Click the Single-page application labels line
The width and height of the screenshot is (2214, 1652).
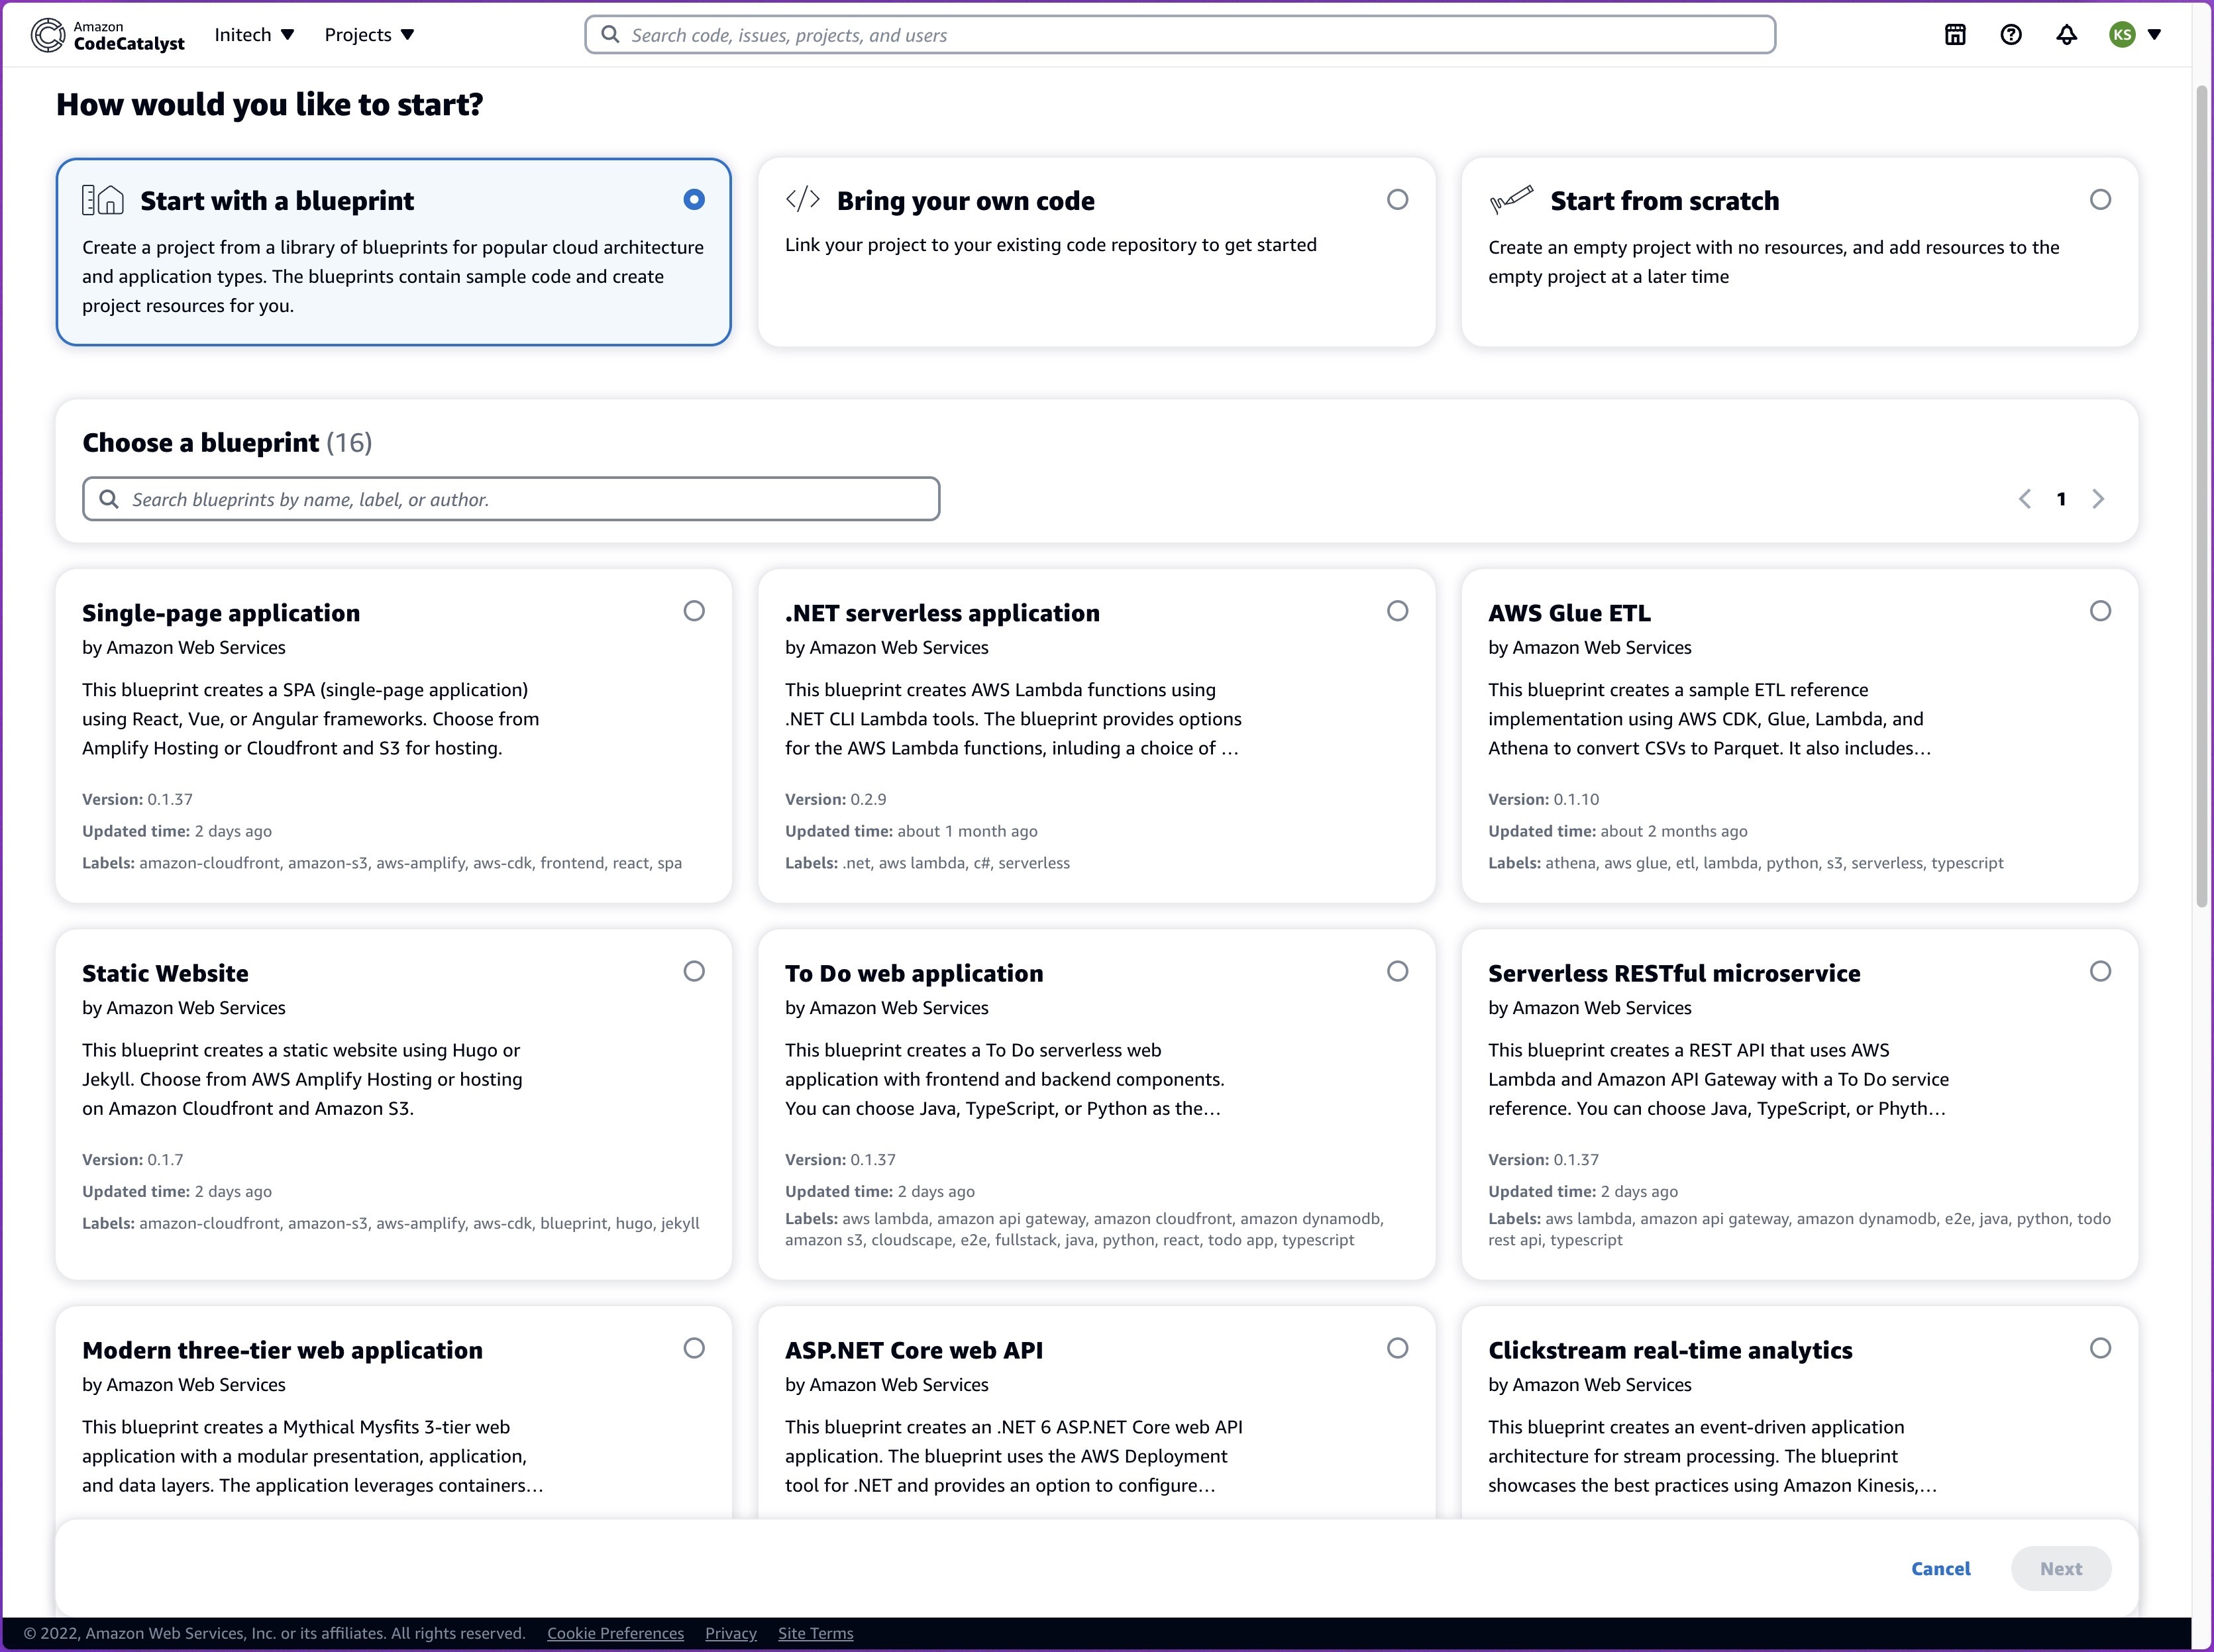tap(382, 863)
